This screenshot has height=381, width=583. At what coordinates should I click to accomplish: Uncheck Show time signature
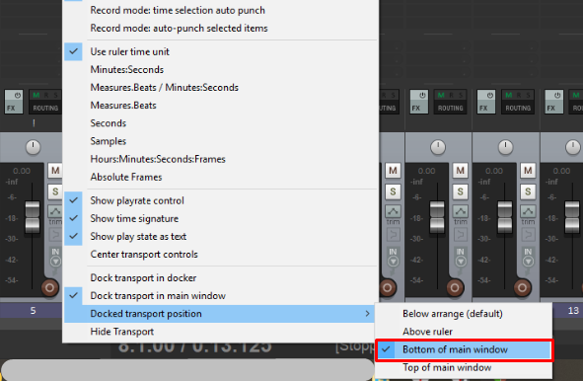pyautogui.click(x=221, y=218)
